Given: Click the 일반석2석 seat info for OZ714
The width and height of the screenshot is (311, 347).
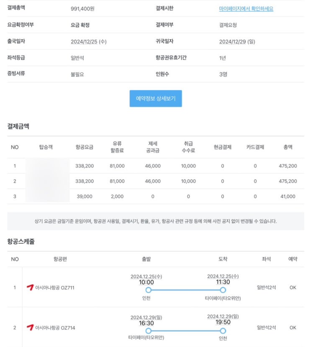Looking at the screenshot, I should click(x=266, y=327).
